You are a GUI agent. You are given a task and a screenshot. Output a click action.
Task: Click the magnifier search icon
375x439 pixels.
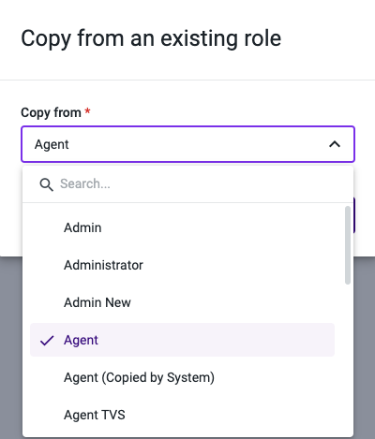tap(46, 184)
